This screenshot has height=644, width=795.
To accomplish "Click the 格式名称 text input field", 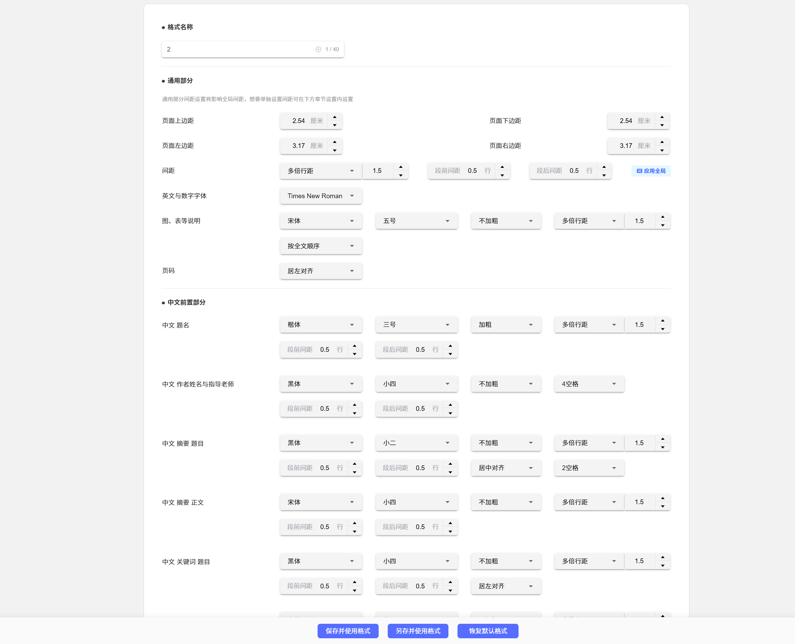I will [x=238, y=49].
